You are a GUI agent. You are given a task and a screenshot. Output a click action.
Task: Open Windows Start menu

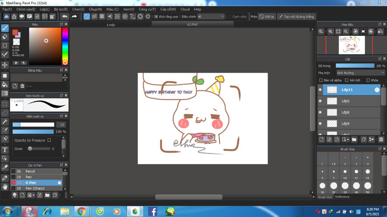[8, 212]
